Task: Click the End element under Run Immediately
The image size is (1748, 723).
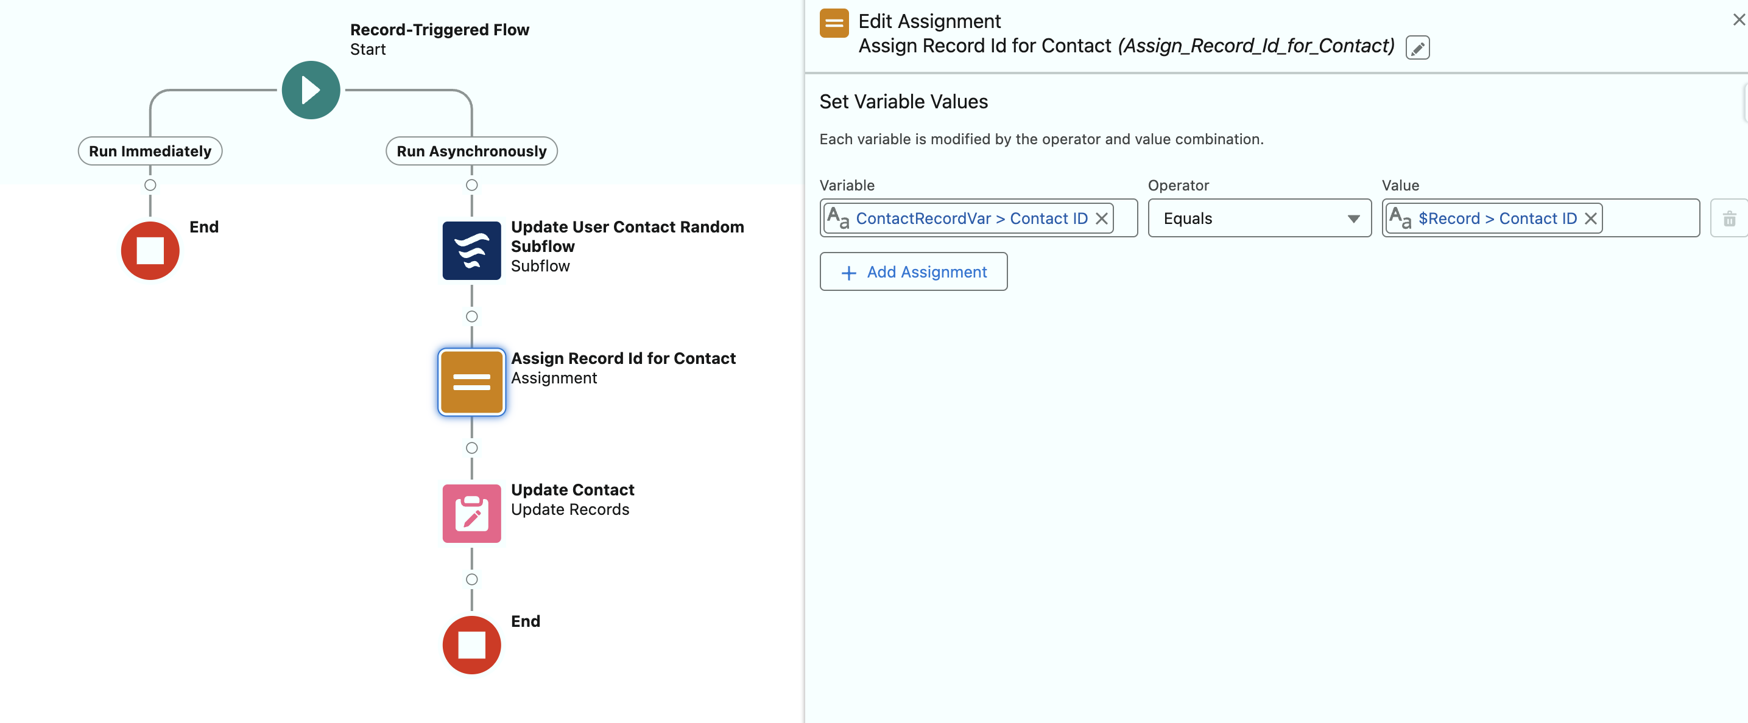Action: tap(150, 250)
